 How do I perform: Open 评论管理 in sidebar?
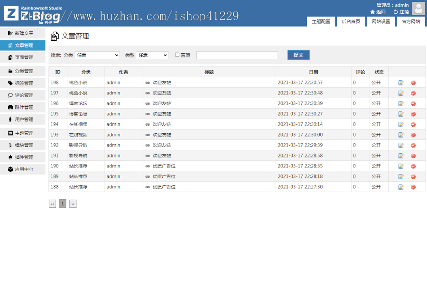pyautogui.click(x=23, y=95)
